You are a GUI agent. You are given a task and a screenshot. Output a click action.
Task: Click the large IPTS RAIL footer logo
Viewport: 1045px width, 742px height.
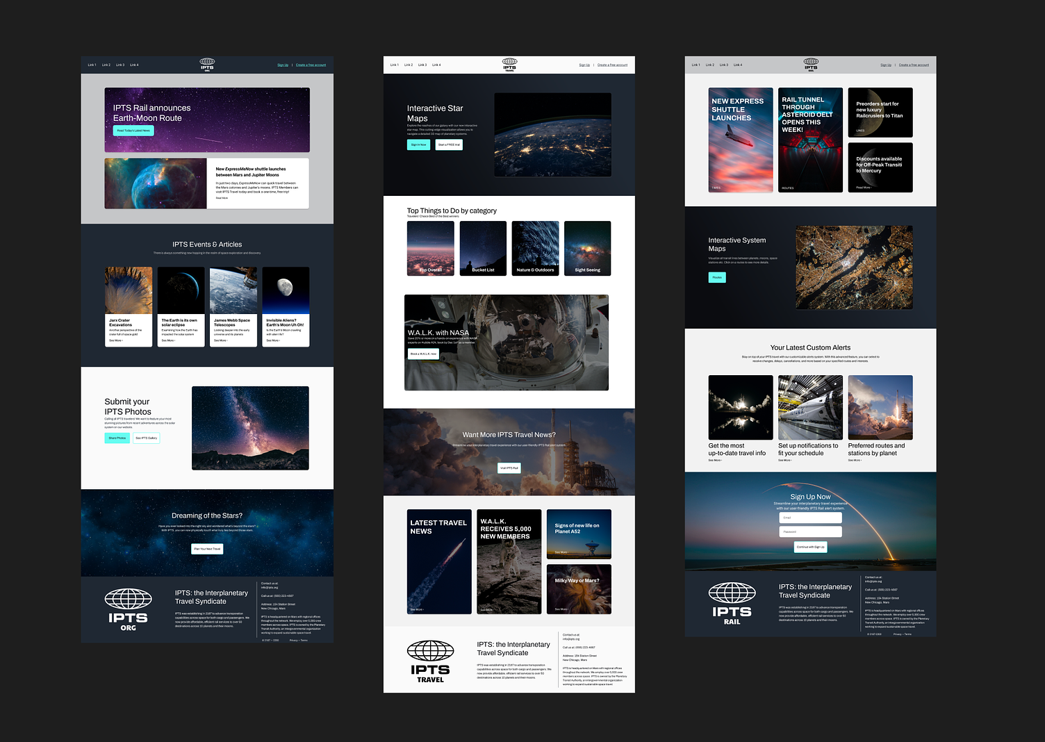click(732, 604)
